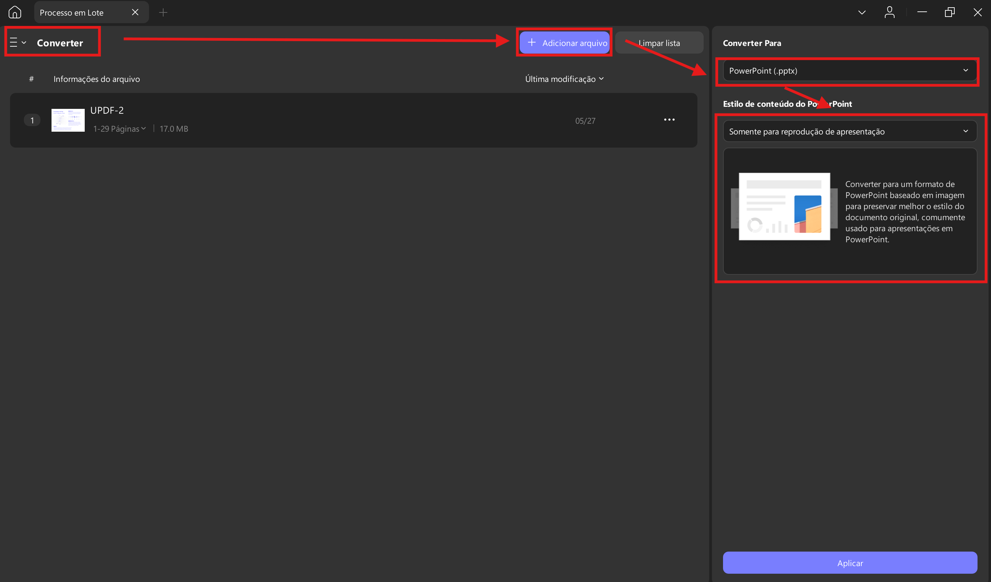Click the Adicionar arquivo button
The width and height of the screenshot is (991, 582).
pyautogui.click(x=564, y=43)
